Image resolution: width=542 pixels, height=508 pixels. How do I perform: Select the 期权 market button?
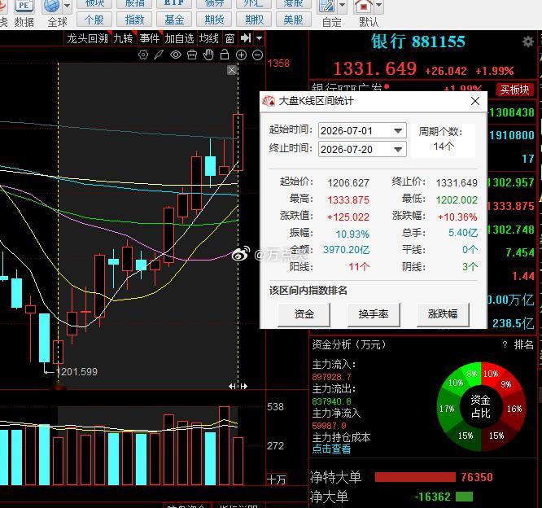[254, 20]
